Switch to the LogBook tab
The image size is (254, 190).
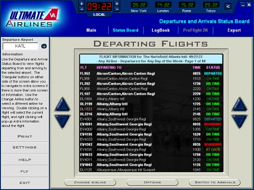161,30
